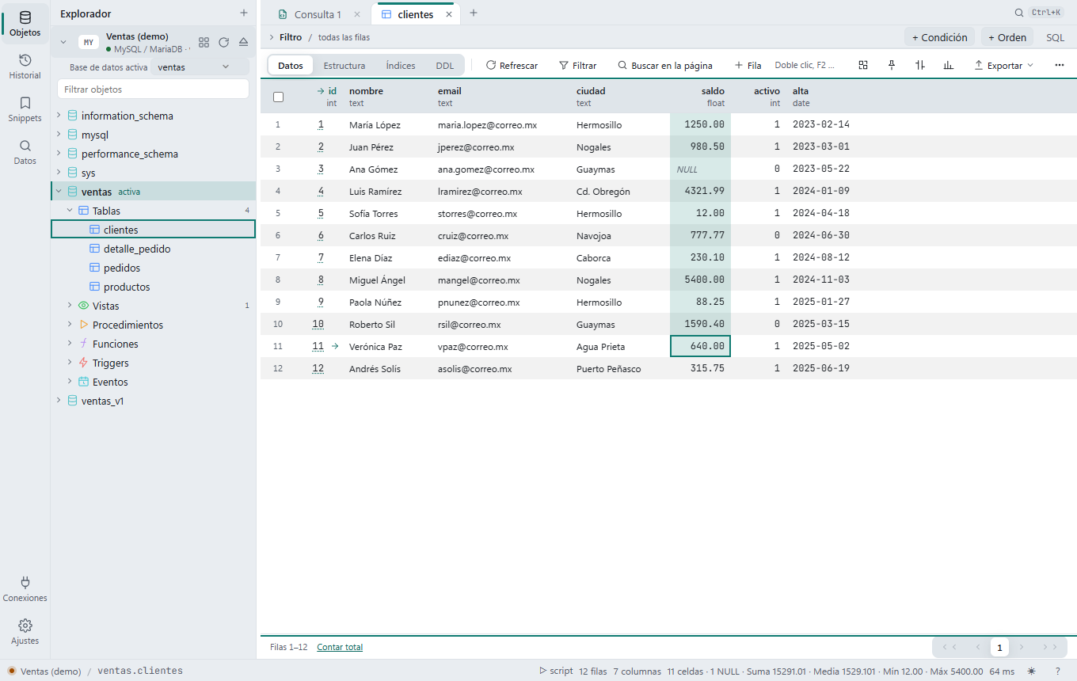This screenshot has height=681, width=1077.
Task: Expand the Vistas node
Action: click(70, 306)
